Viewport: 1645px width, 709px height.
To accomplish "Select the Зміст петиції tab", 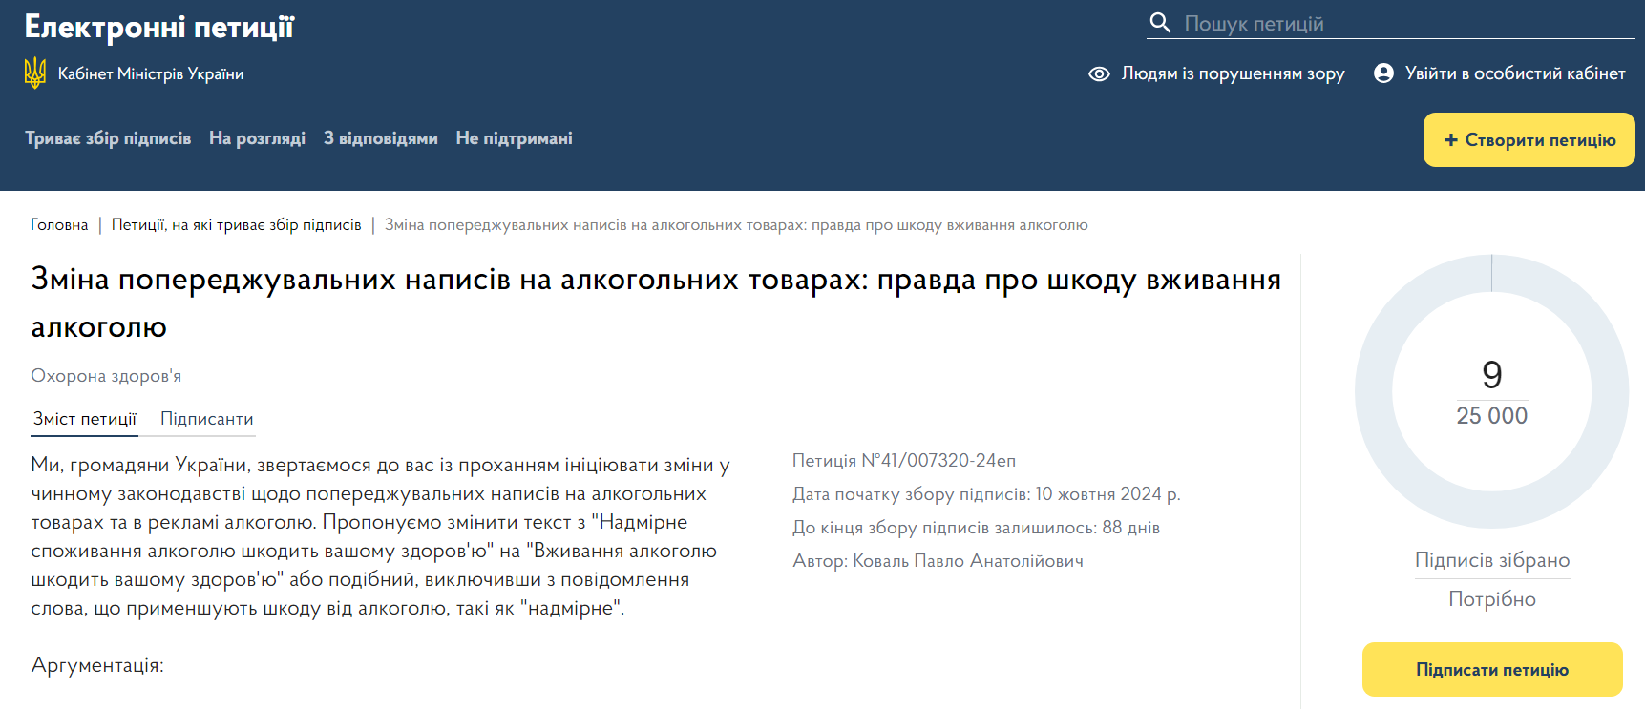I will [x=85, y=419].
